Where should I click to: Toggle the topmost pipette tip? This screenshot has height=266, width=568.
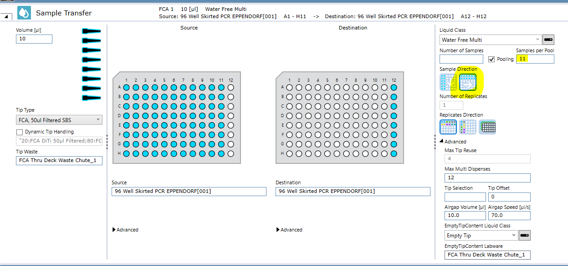[x=91, y=31]
